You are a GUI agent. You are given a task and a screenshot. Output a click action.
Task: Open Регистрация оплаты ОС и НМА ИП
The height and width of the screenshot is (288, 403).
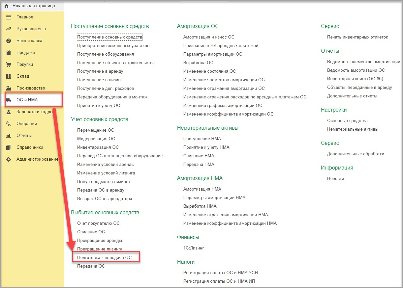pos(219,281)
